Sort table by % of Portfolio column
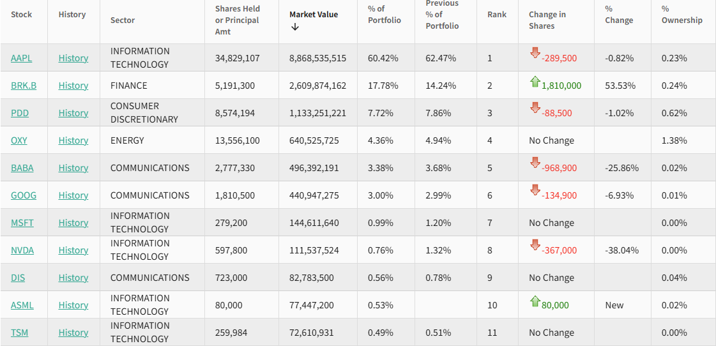This screenshot has height=346, width=716. pyautogui.click(x=384, y=15)
